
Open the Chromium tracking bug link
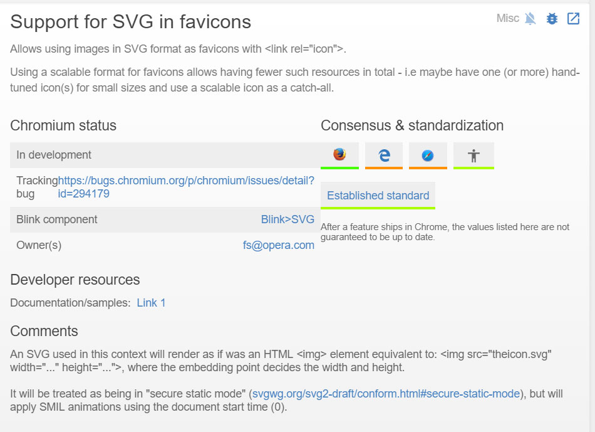pyautogui.click(x=186, y=187)
